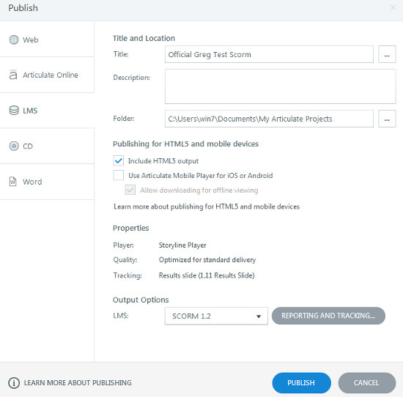Open the Folder ellipsis browse button

tap(387, 119)
